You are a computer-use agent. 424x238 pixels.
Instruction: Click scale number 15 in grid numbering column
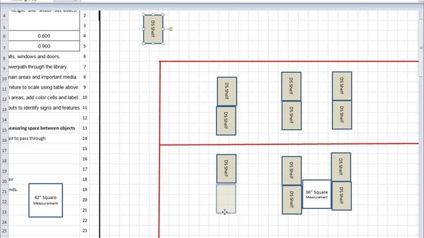85,149
